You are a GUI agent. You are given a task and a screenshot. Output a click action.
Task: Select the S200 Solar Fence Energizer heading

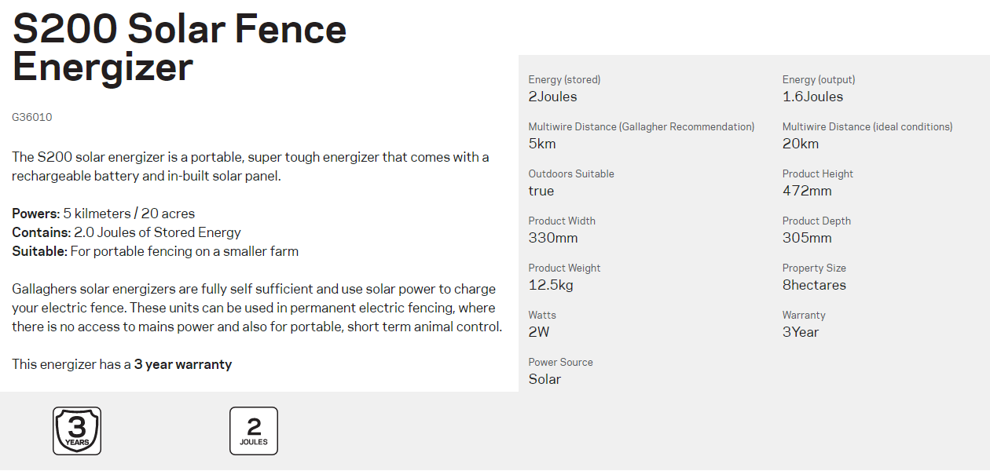coord(179,49)
